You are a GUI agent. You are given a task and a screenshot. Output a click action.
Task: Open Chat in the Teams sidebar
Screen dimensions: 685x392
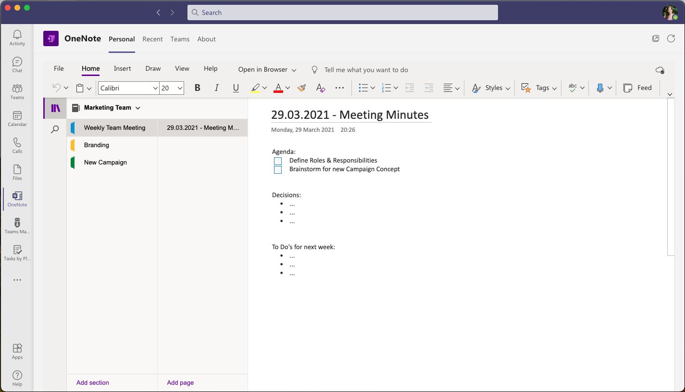(17, 64)
